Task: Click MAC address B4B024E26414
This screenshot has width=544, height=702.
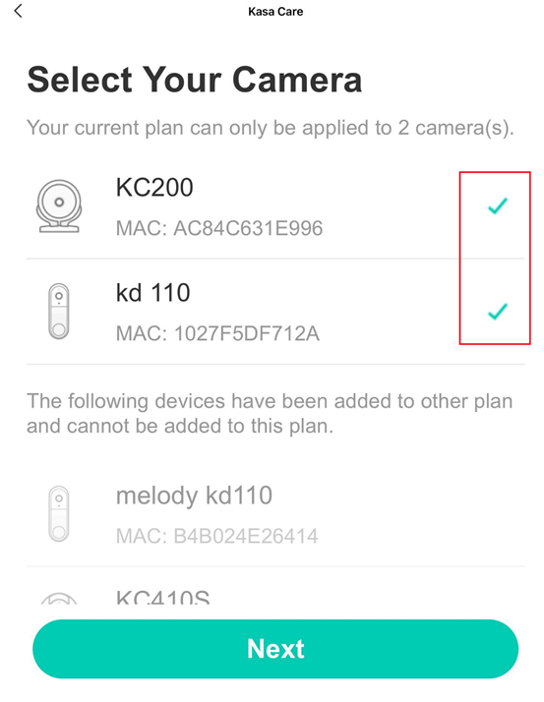Action: click(216, 536)
